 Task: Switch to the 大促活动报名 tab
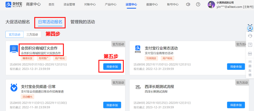[18, 22]
